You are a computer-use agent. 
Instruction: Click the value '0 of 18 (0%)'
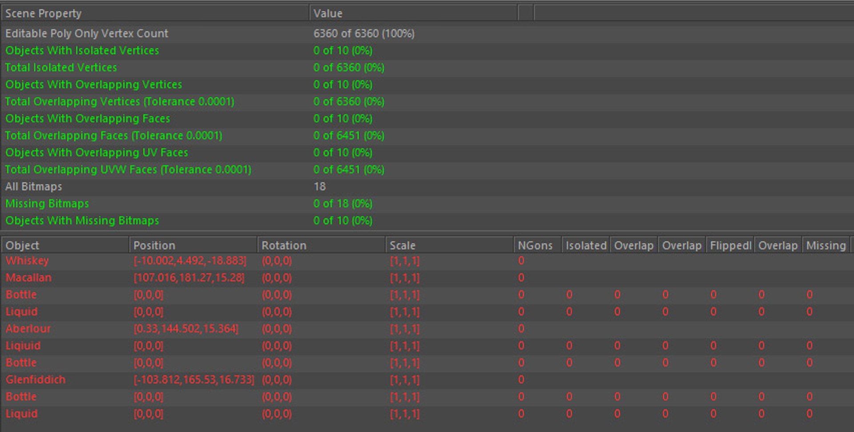(x=342, y=204)
